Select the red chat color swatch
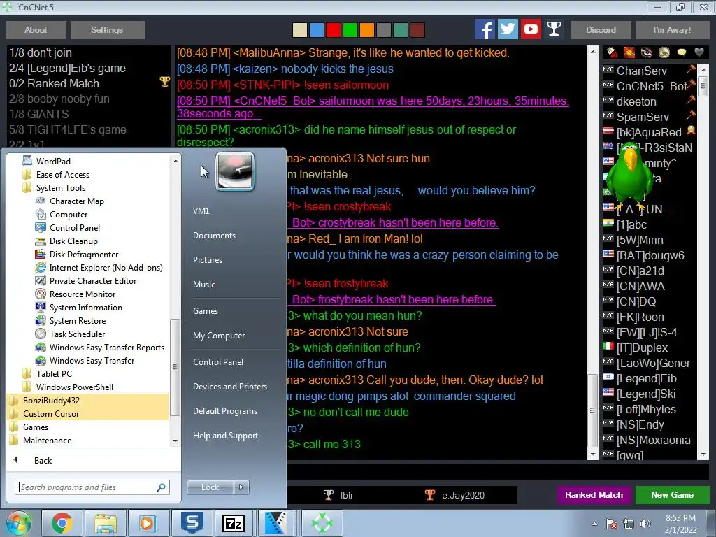 (x=334, y=30)
